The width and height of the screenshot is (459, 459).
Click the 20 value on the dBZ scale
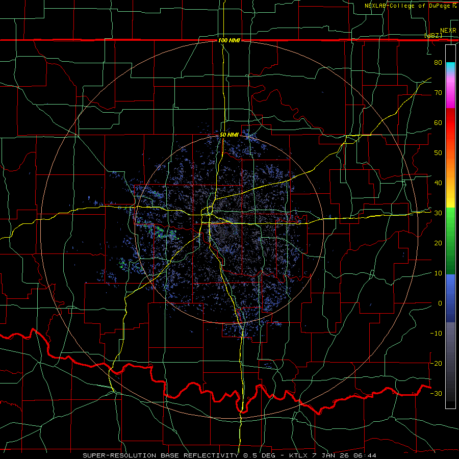438,243
